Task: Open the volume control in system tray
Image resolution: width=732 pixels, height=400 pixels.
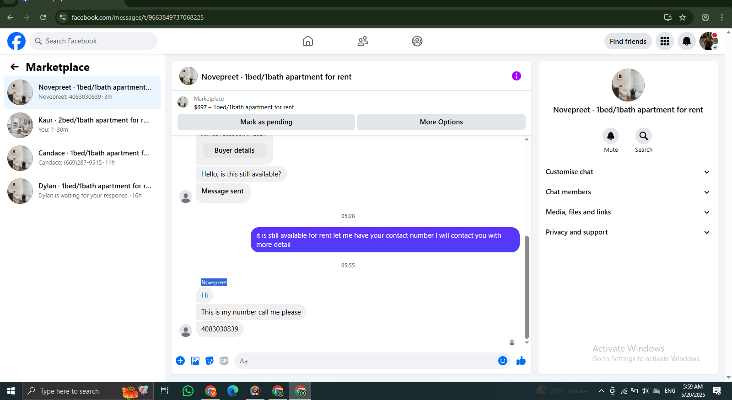Action: click(646, 391)
